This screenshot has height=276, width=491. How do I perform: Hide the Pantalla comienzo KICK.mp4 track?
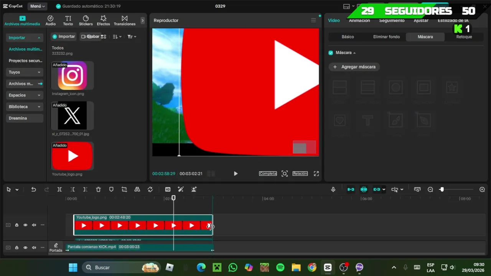click(25, 248)
